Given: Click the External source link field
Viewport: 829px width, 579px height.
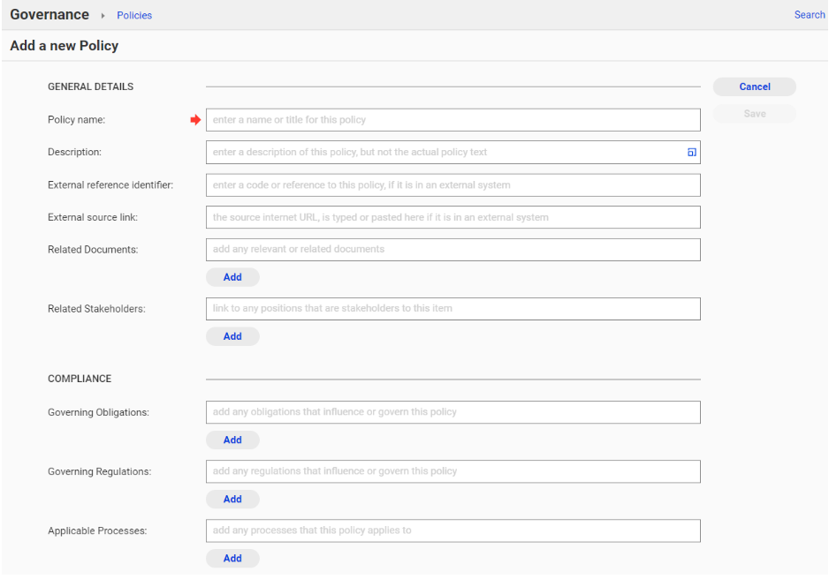Looking at the screenshot, I should click(453, 216).
